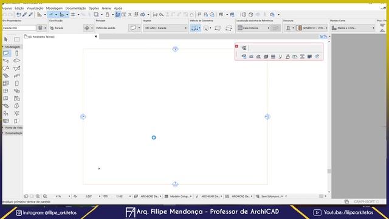Open the Face Externa reference line dropdown
Image resolution: width=389 pixels, height=219 pixels.
pyautogui.click(x=253, y=28)
